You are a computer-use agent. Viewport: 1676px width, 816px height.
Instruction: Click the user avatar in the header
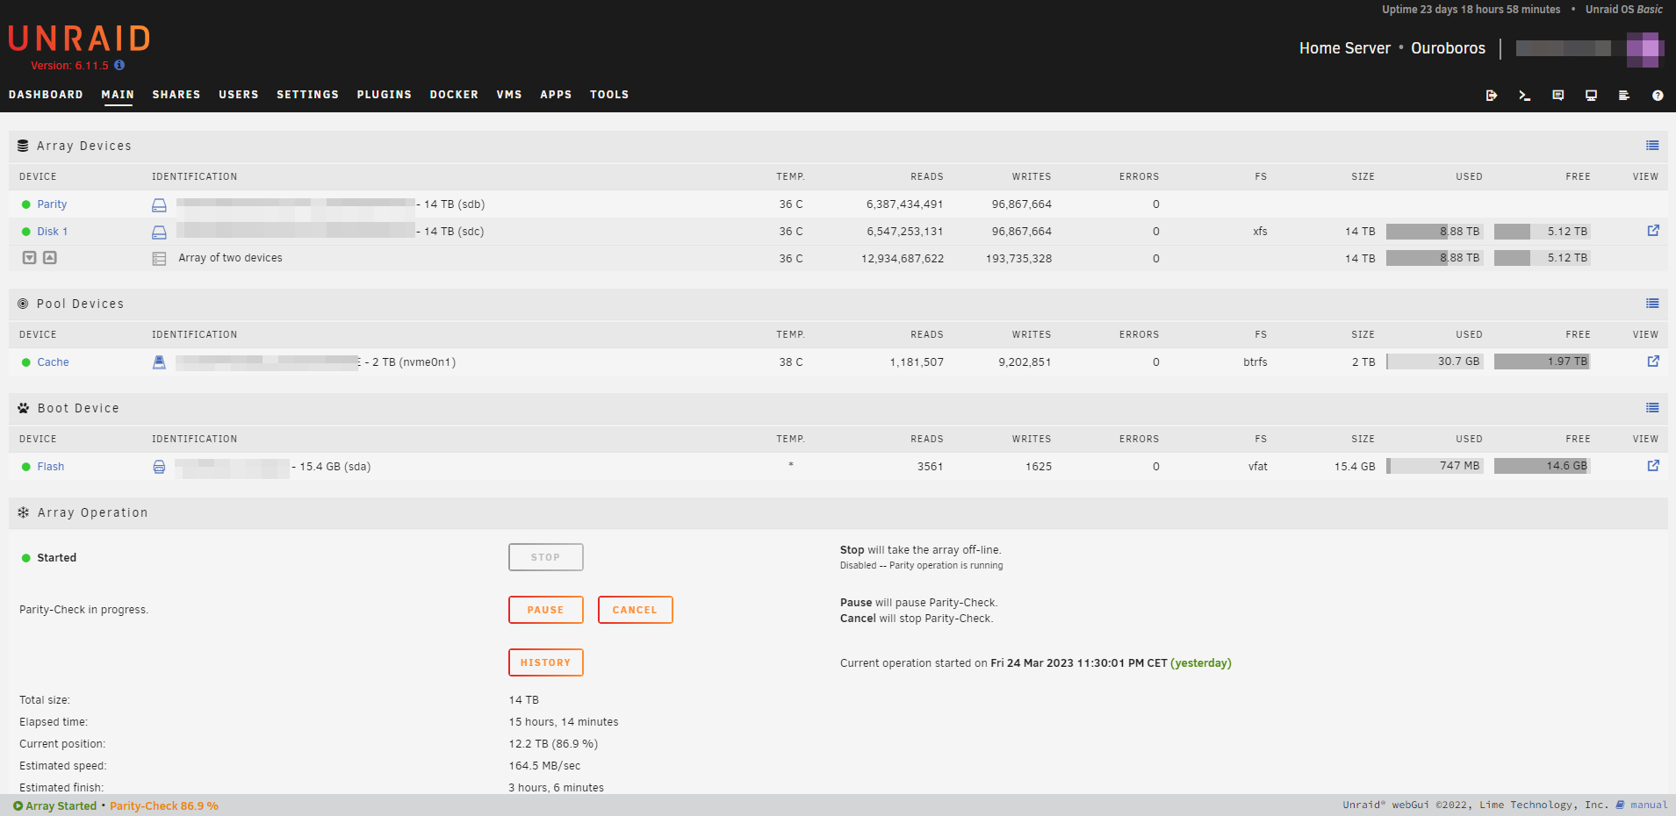coord(1644,49)
